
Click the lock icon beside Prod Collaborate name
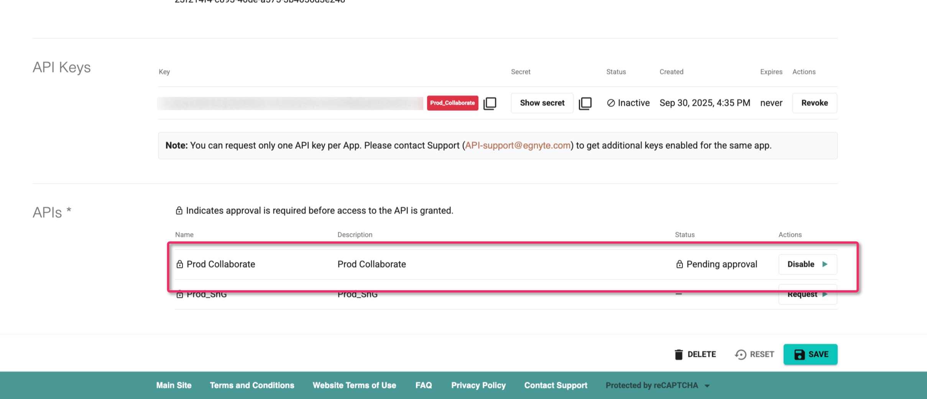pos(179,264)
